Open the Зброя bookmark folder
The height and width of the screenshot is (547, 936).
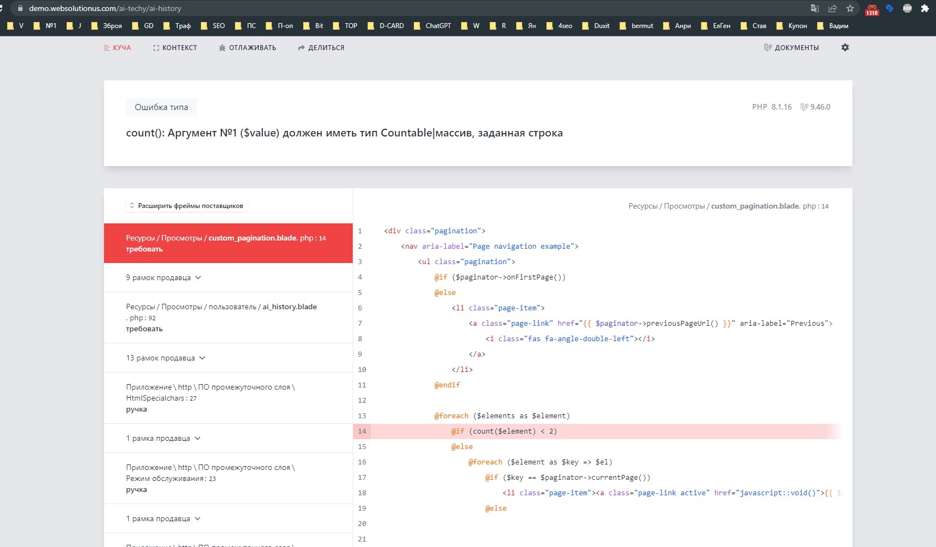(107, 26)
